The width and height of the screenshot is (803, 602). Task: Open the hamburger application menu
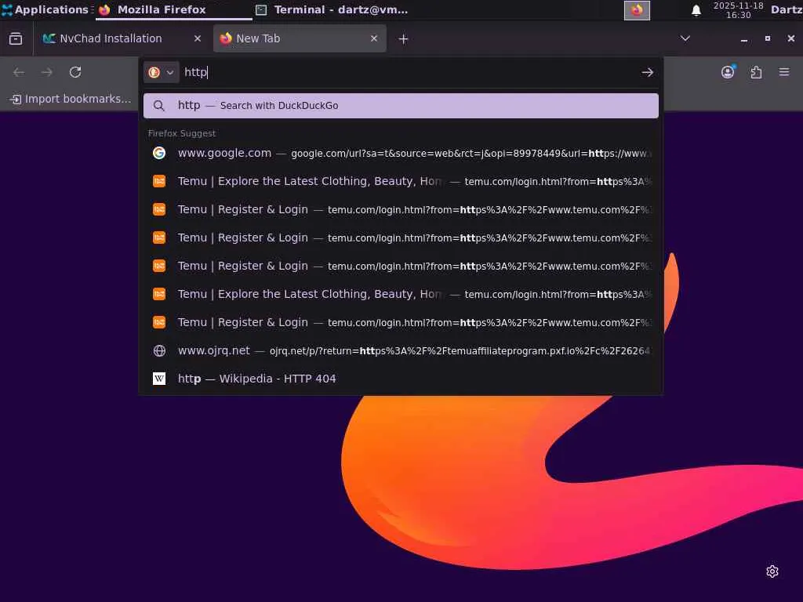[x=784, y=72]
